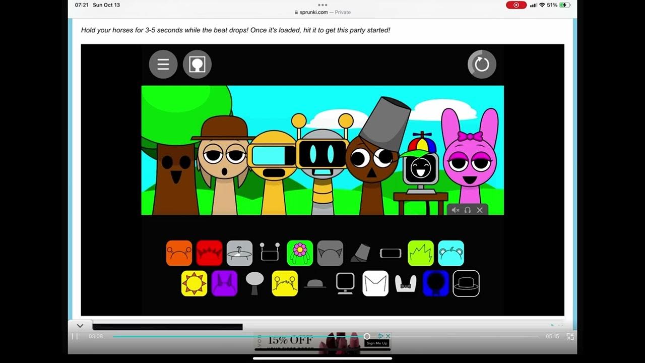Select the gray brimmed hat icon
The image size is (645, 363).
pos(315,284)
